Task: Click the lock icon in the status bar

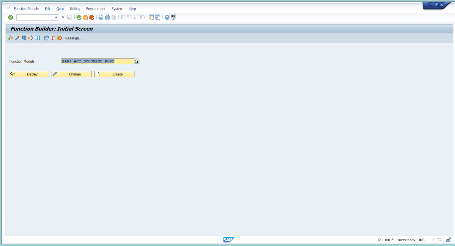Action: click(x=449, y=240)
